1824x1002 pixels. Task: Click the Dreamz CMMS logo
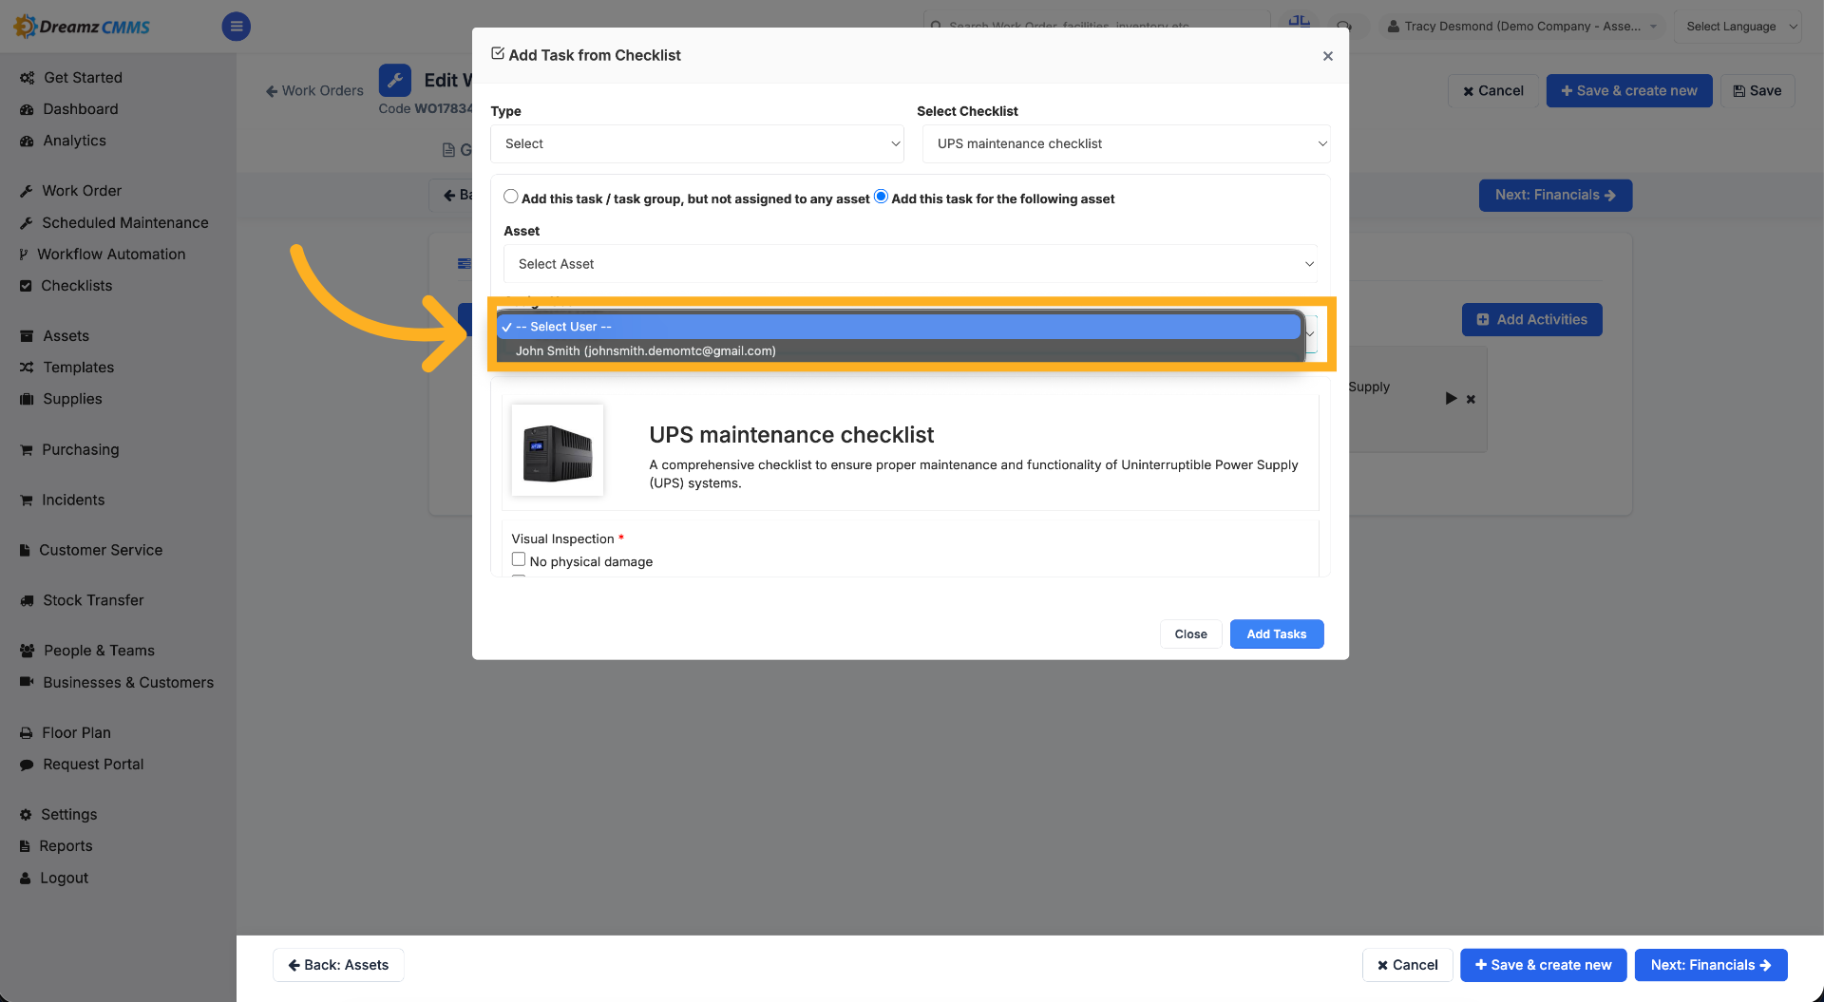point(82,27)
